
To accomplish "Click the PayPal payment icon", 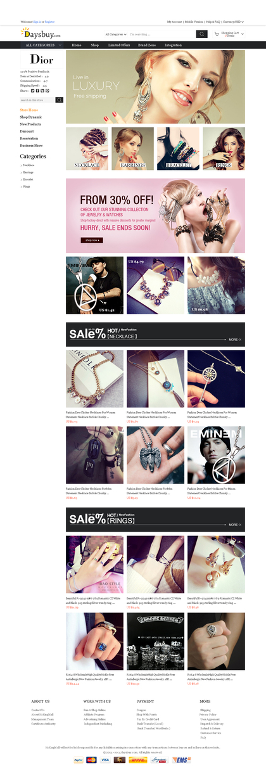I will click(78, 759).
